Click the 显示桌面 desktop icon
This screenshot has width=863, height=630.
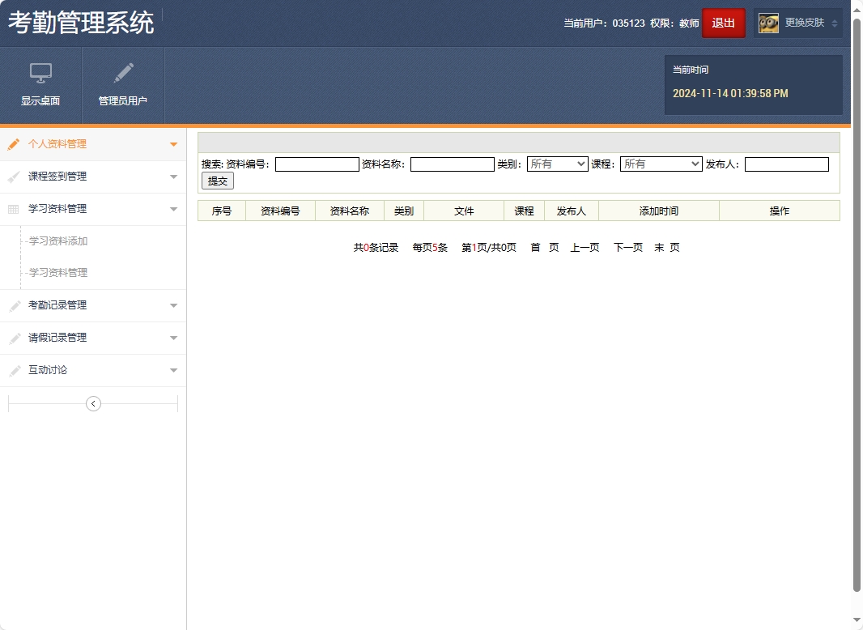(x=40, y=74)
